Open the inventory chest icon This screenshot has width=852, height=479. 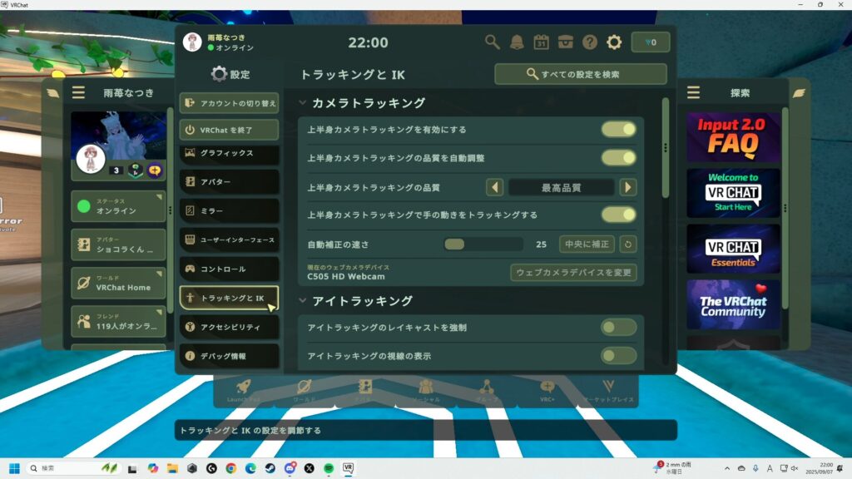tap(567, 40)
